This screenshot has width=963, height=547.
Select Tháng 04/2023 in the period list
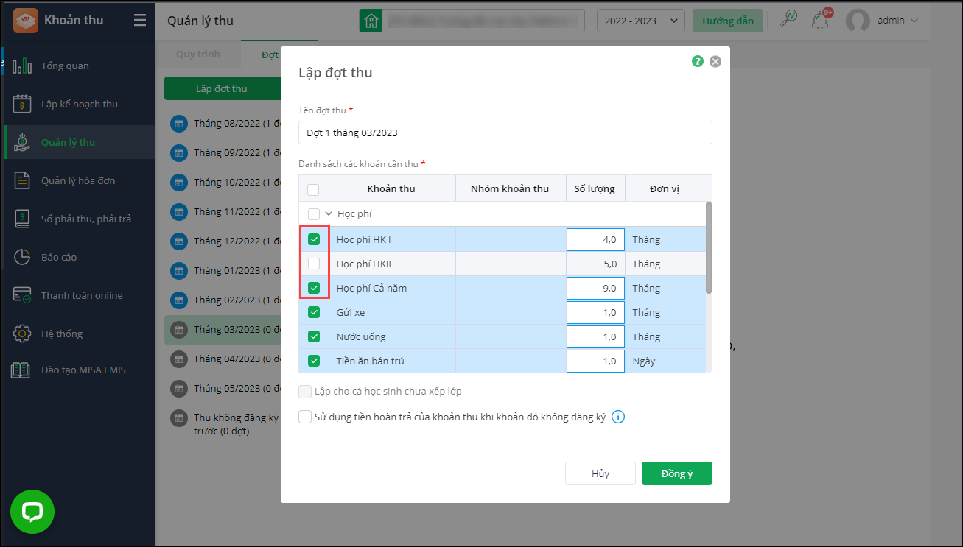click(x=223, y=359)
